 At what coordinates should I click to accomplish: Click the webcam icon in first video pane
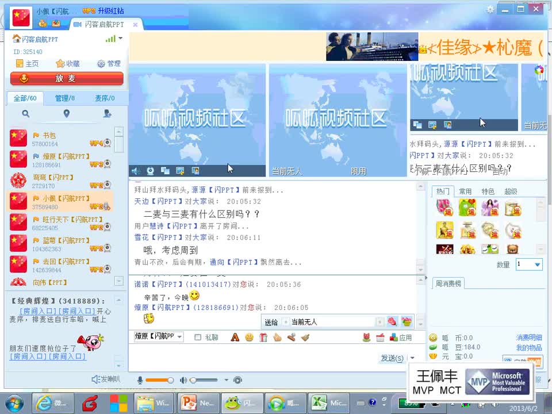[150, 171]
